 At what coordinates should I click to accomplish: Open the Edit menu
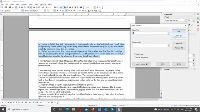tap(7, 4)
